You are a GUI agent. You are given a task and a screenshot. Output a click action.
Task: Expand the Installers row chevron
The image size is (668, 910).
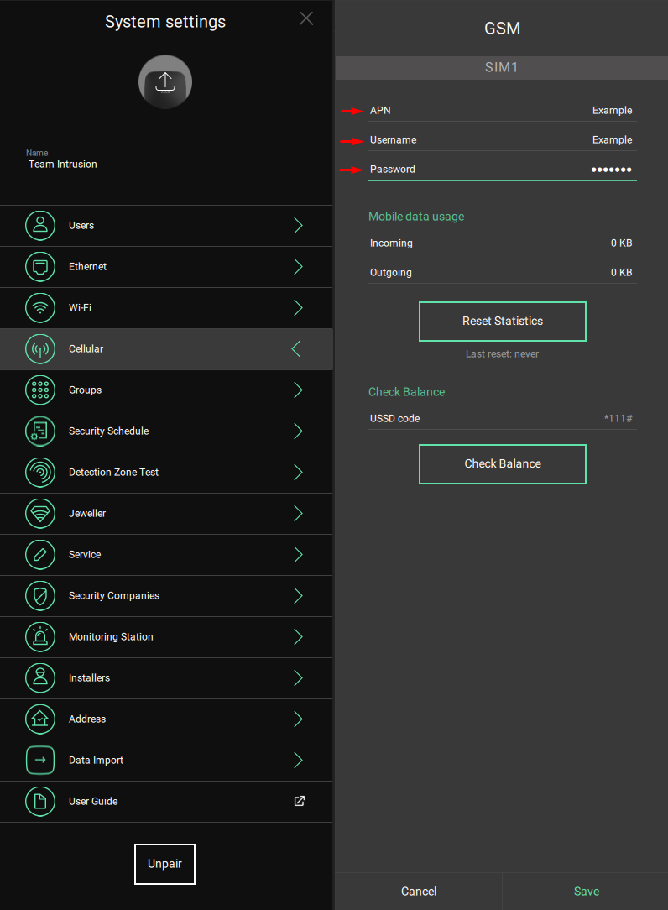[298, 677]
